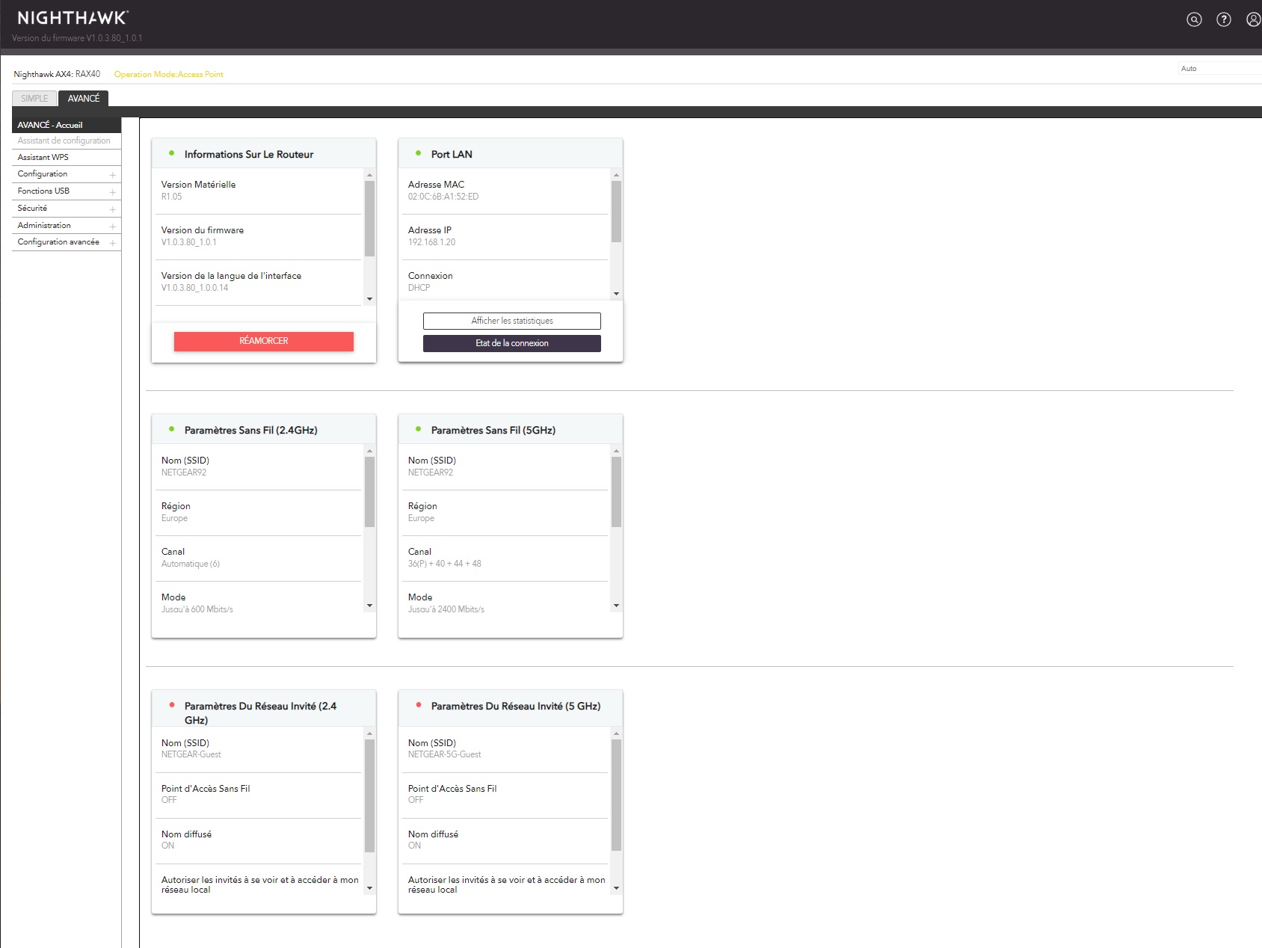This screenshot has width=1262, height=948.
Task: Select the AVANCÉ tab
Action: pyautogui.click(x=84, y=99)
